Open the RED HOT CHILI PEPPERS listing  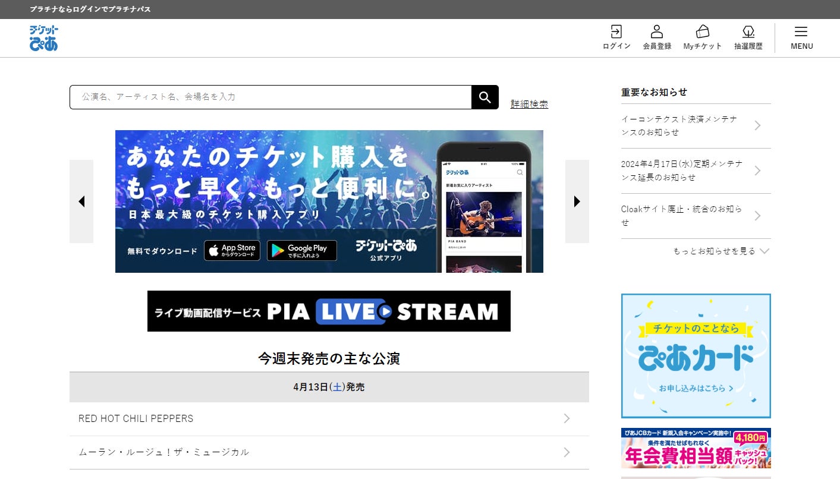pyautogui.click(x=329, y=419)
